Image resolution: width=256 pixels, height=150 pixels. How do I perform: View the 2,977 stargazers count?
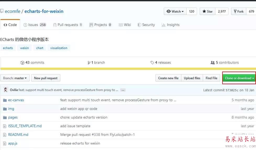[x=222, y=12]
